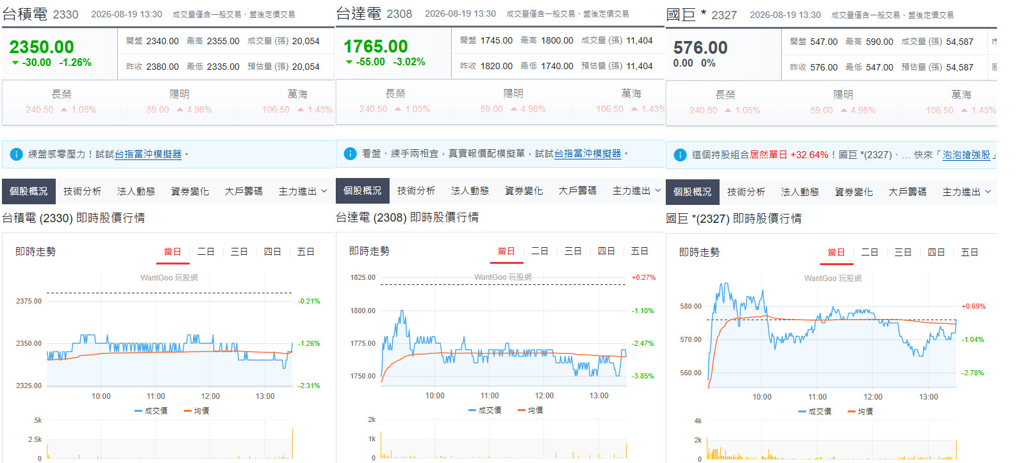The width and height of the screenshot is (1031, 463).
Task: Open 法人動態 tab in 台達電 panel
Action: click(470, 191)
